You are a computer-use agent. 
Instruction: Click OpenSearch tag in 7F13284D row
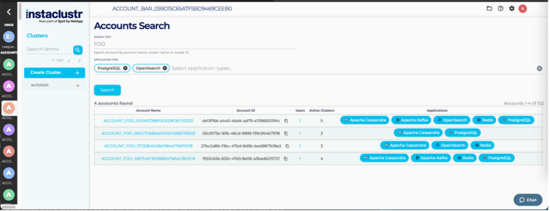click(x=450, y=145)
